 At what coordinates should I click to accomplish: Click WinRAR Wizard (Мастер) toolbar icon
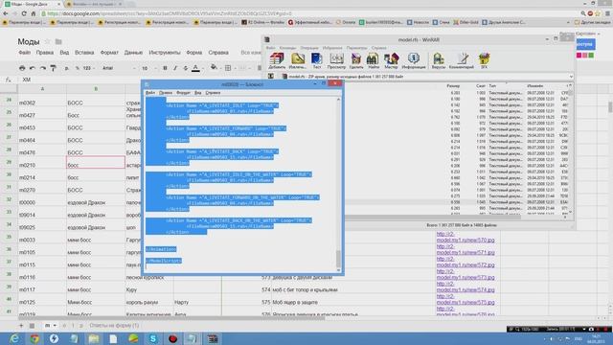(x=391, y=60)
